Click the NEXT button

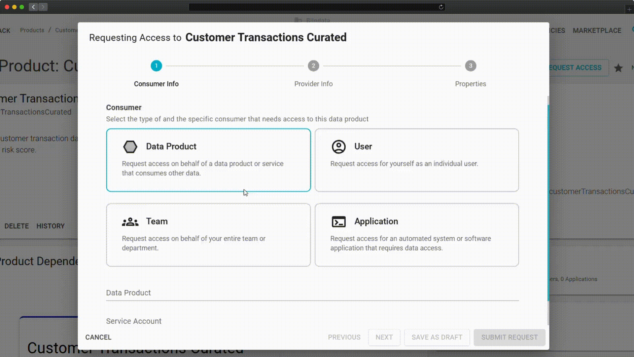[x=384, y=337]
